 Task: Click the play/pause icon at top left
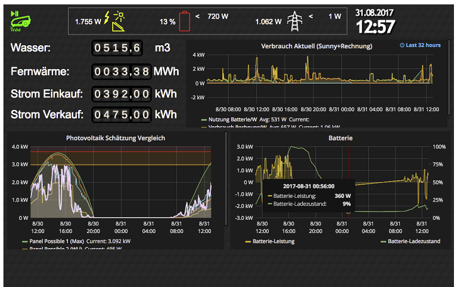pyautogui.click(x=14, y=13)
